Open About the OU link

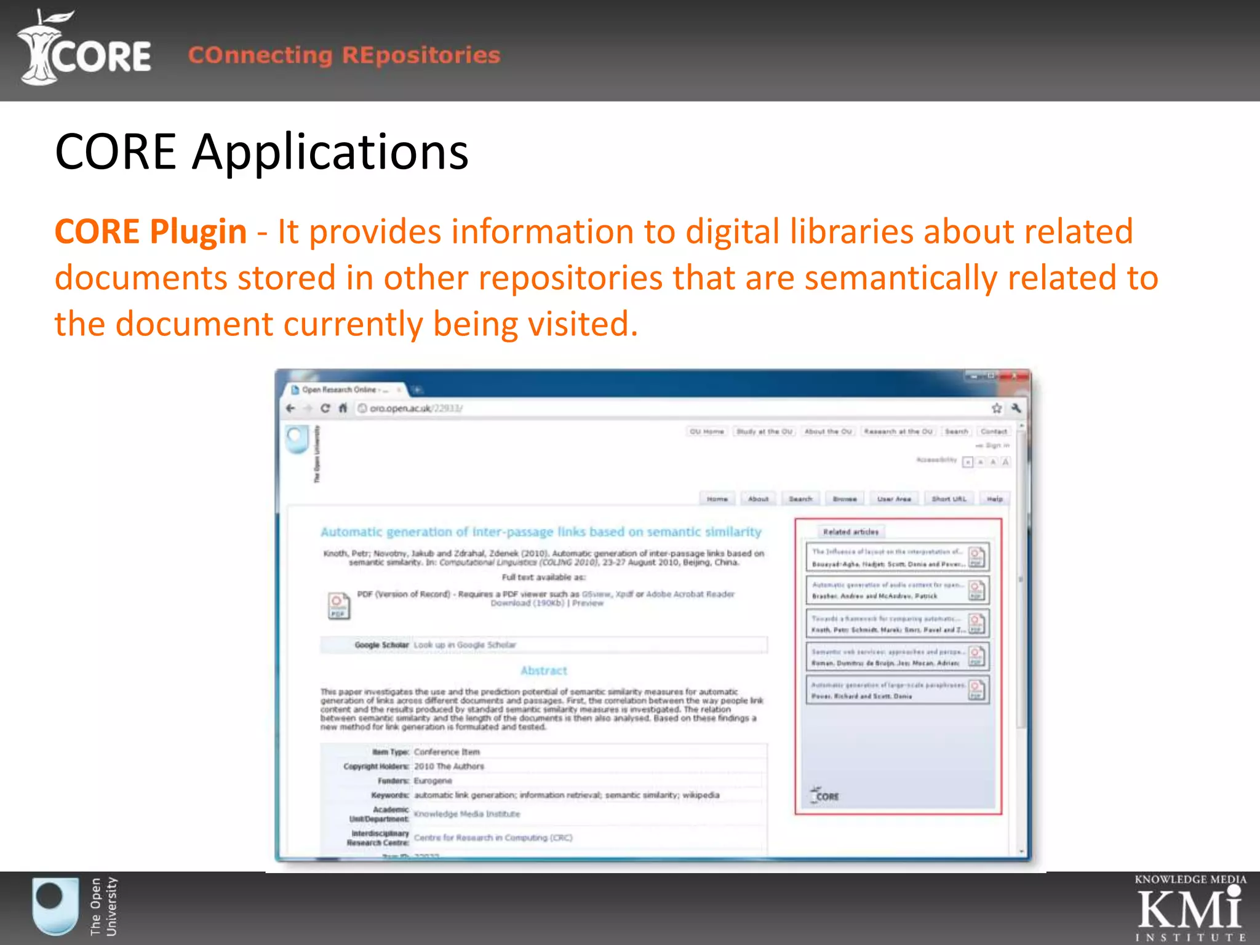pos(828,431)
